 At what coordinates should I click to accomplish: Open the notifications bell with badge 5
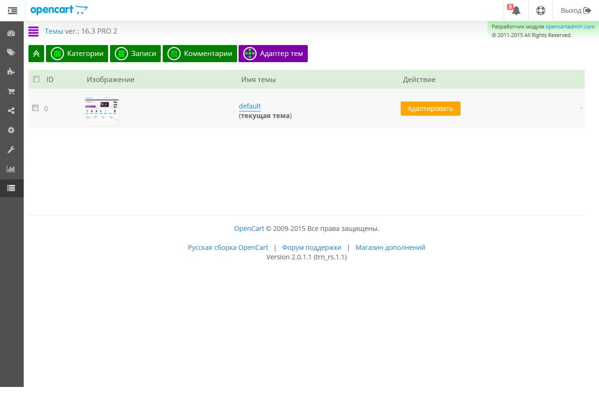[516, 10]
